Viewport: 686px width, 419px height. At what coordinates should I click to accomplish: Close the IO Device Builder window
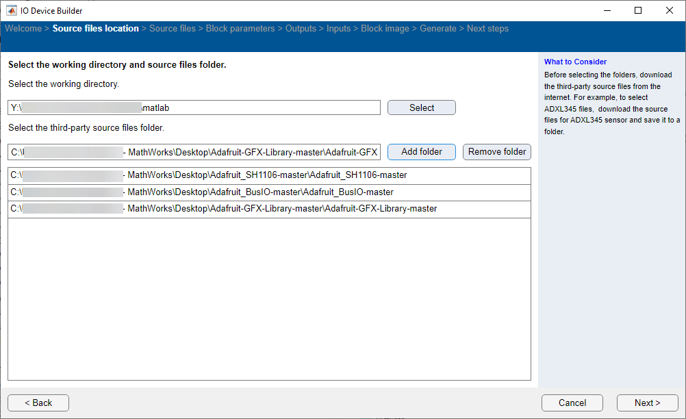tap(670, 10)
